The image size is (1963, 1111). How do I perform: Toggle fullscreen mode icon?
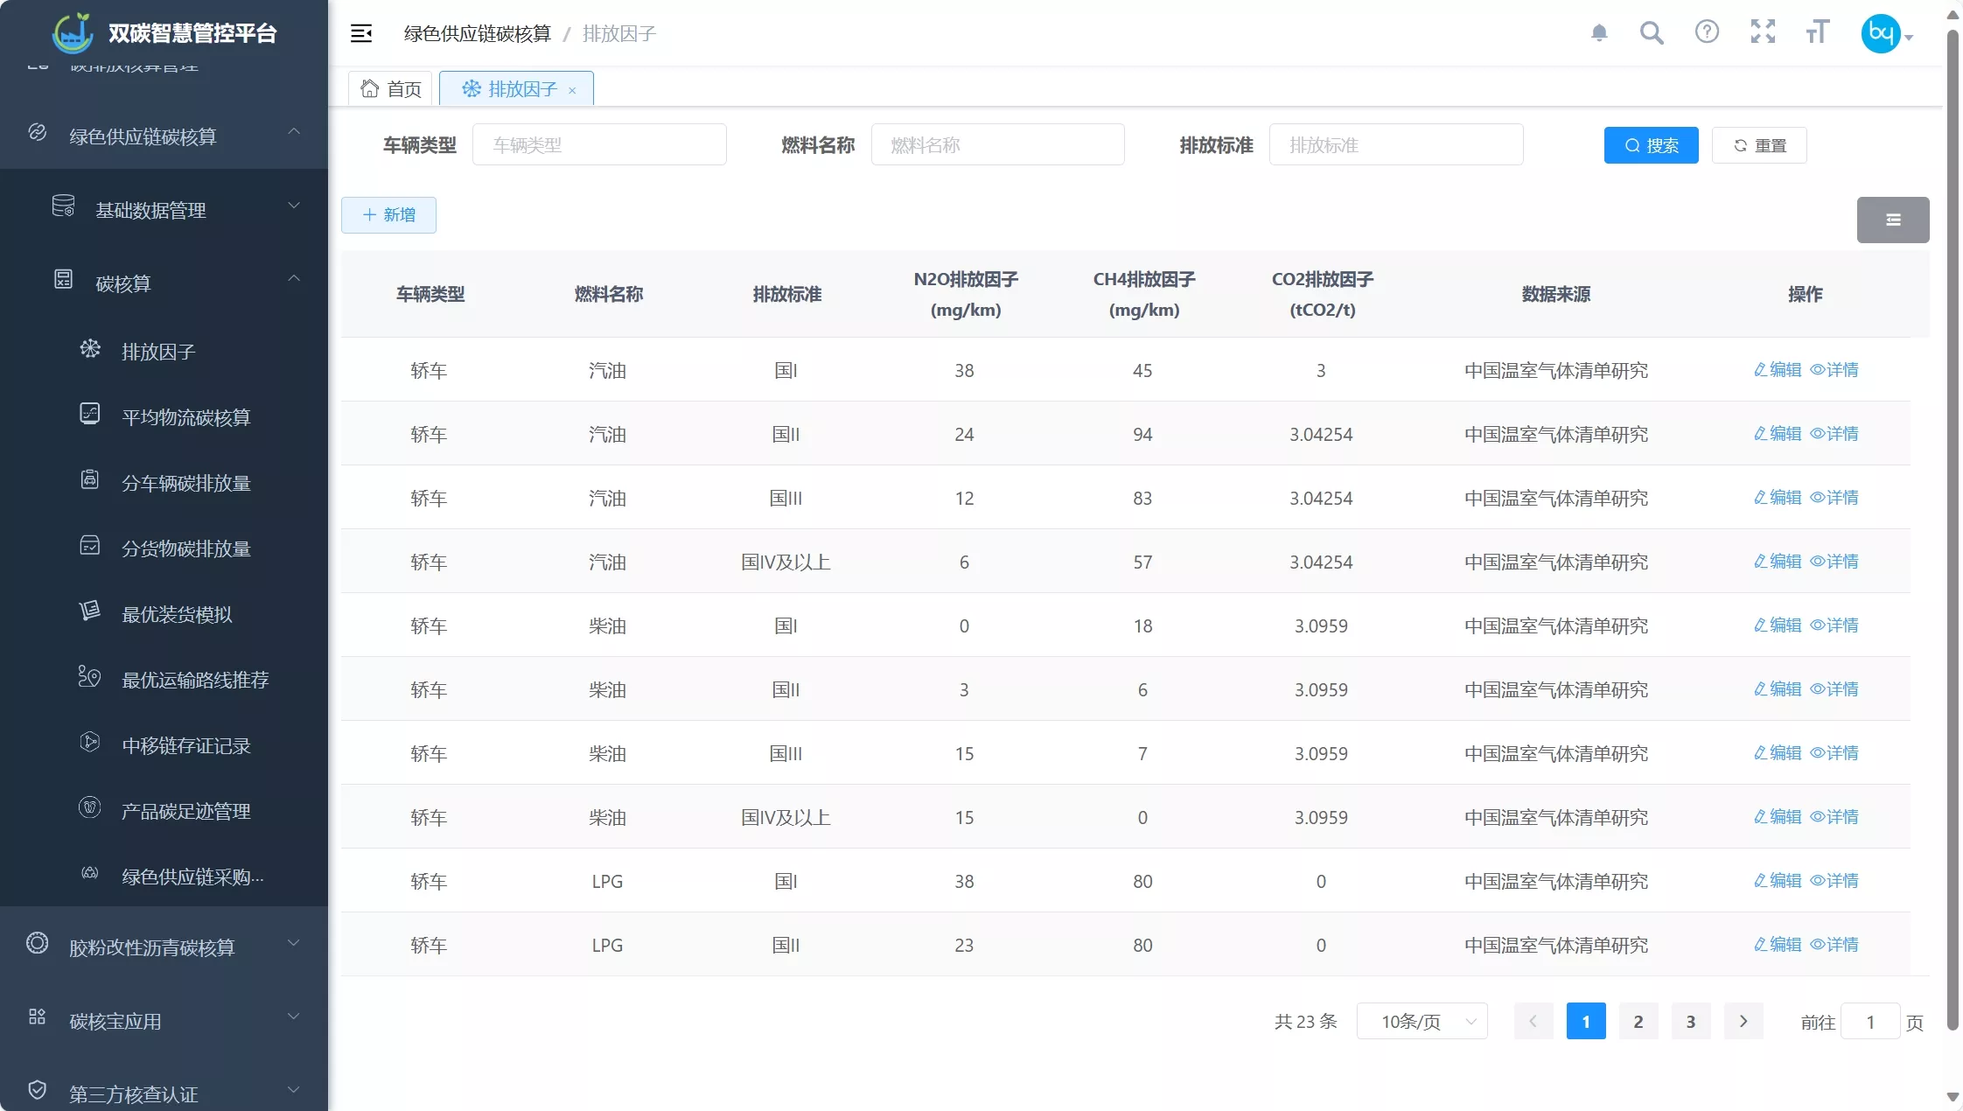(1763, 32)
